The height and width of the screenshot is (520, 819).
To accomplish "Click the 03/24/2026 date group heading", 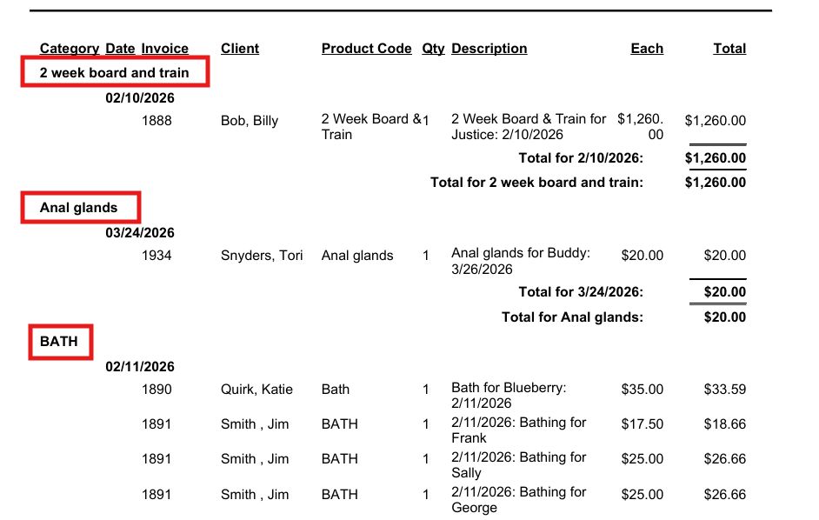I will [x=140, y=233].
